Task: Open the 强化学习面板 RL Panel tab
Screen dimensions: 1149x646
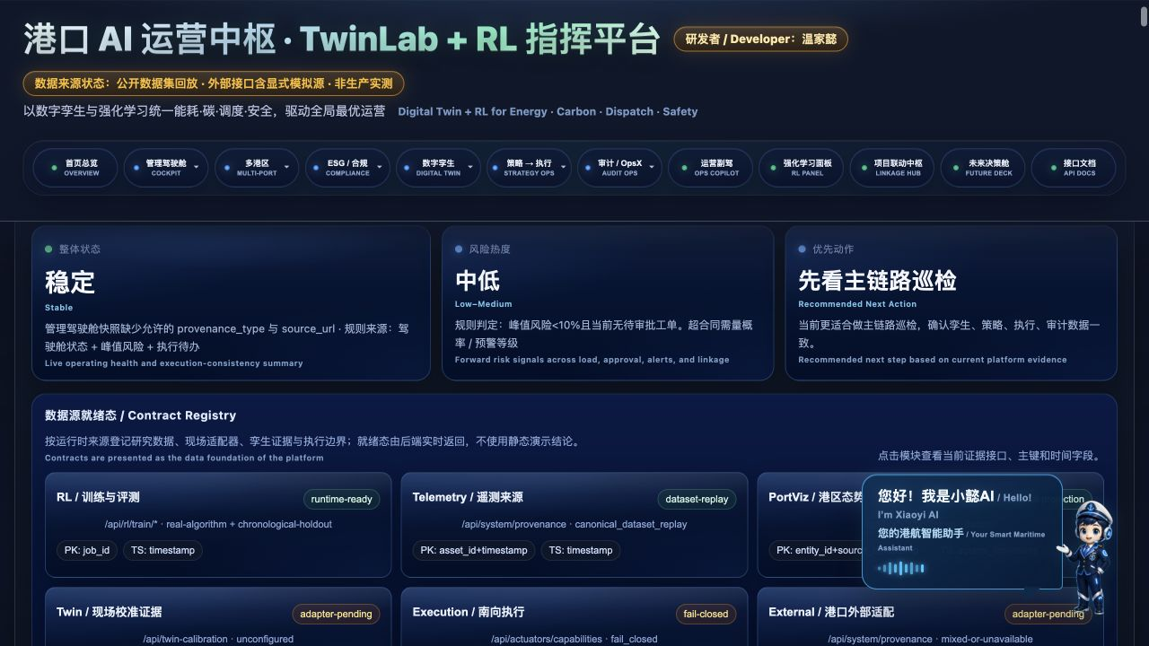Action: [801, 168]
